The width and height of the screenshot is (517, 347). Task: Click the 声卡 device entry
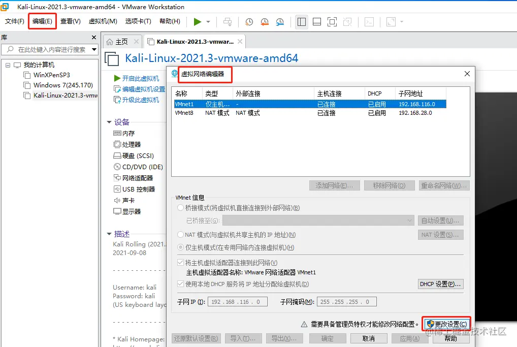(x=124, y=201)
